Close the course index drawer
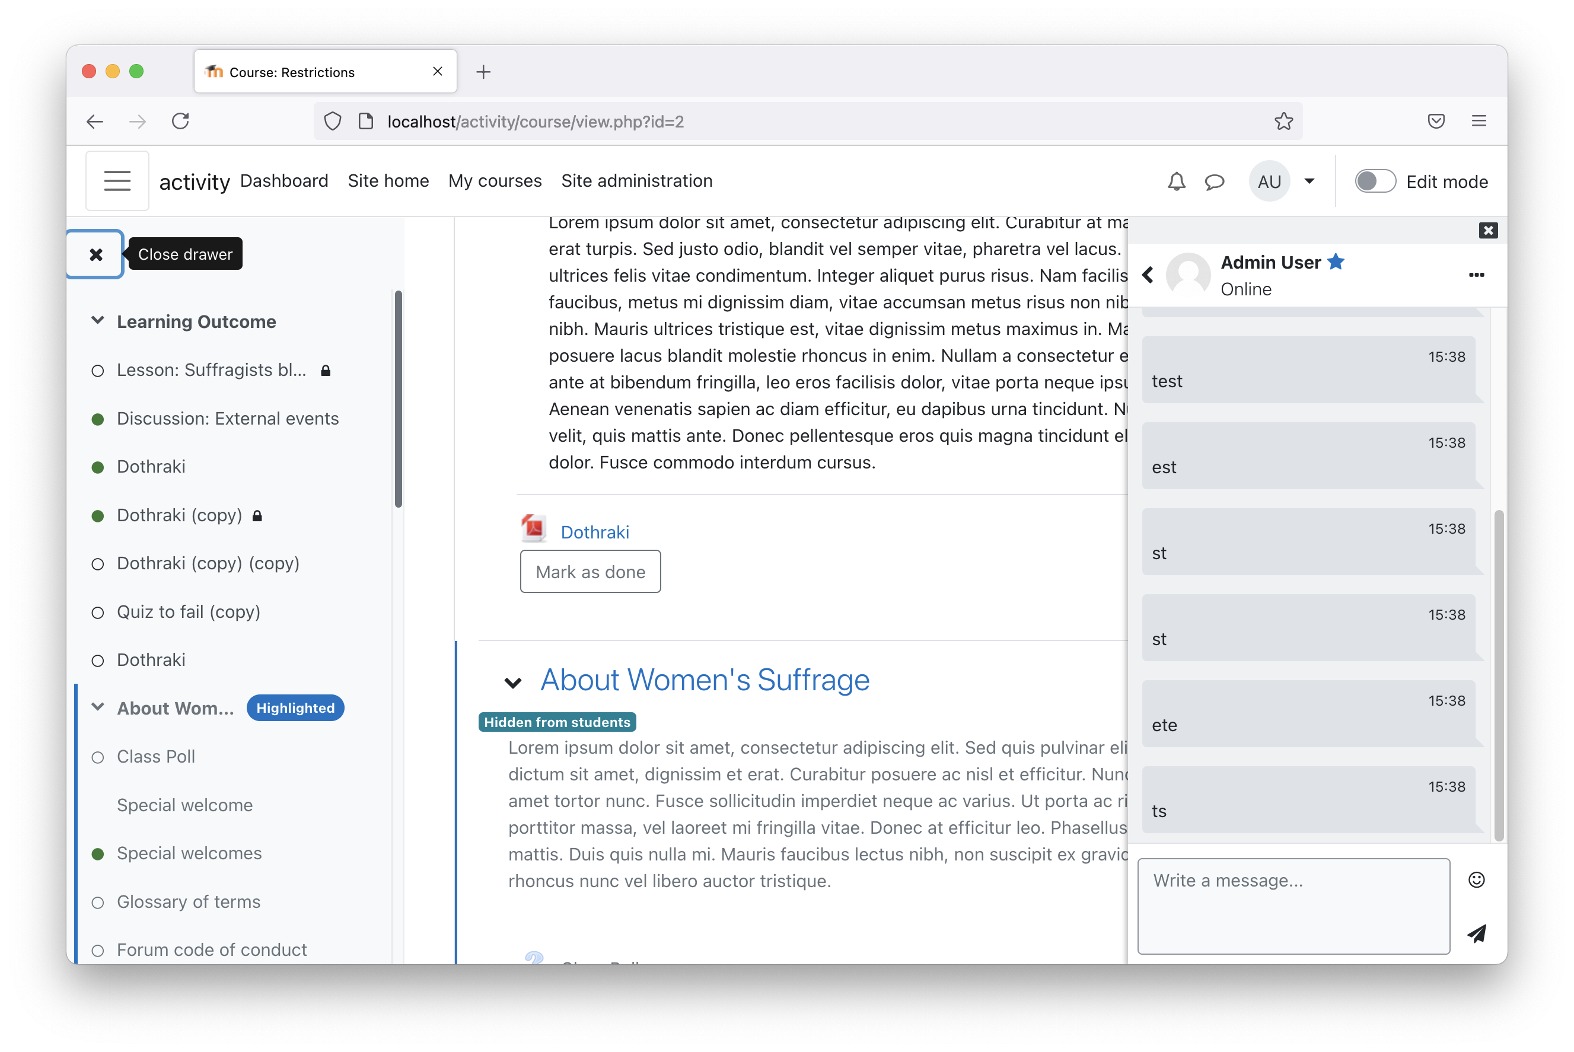 [x=96, y=254]
